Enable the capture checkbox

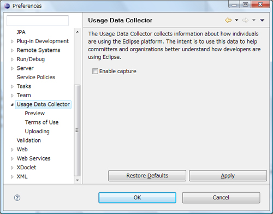pyautogui.click(x=95, y=71)
